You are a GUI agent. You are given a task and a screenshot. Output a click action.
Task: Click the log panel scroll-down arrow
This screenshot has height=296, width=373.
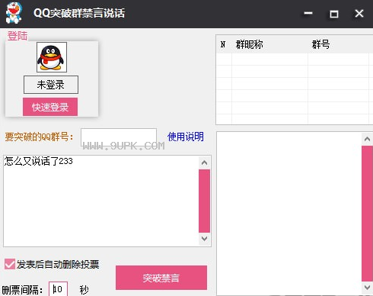(367, 288)
